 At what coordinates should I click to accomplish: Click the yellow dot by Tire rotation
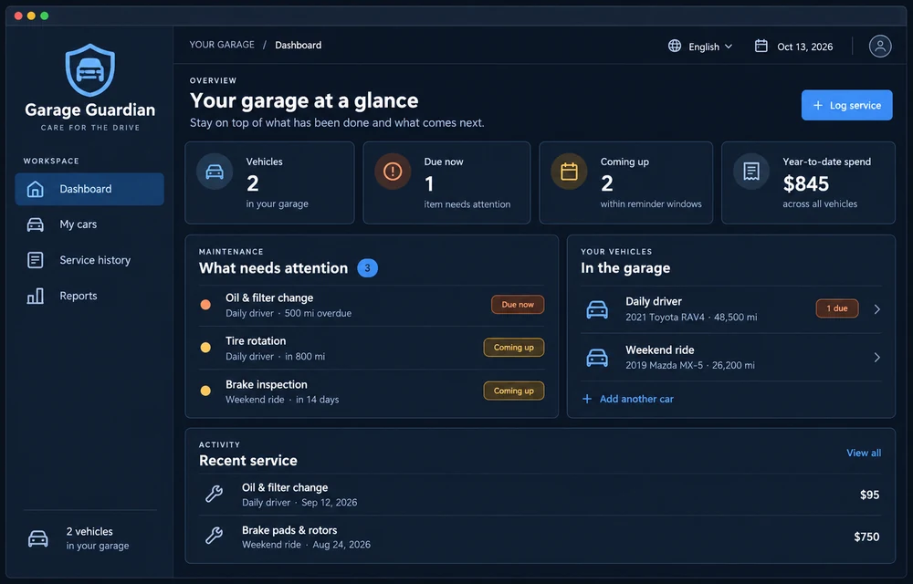coord(205,348)
